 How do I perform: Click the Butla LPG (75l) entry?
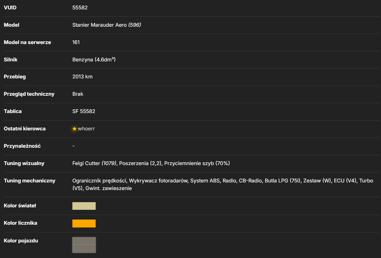pos(283,181)
